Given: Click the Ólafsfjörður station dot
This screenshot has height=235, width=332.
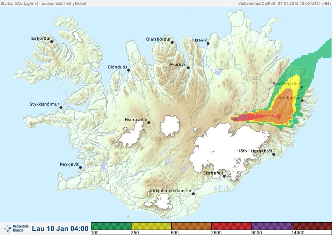Looking at the screenshot, I should tap(172, 42).
